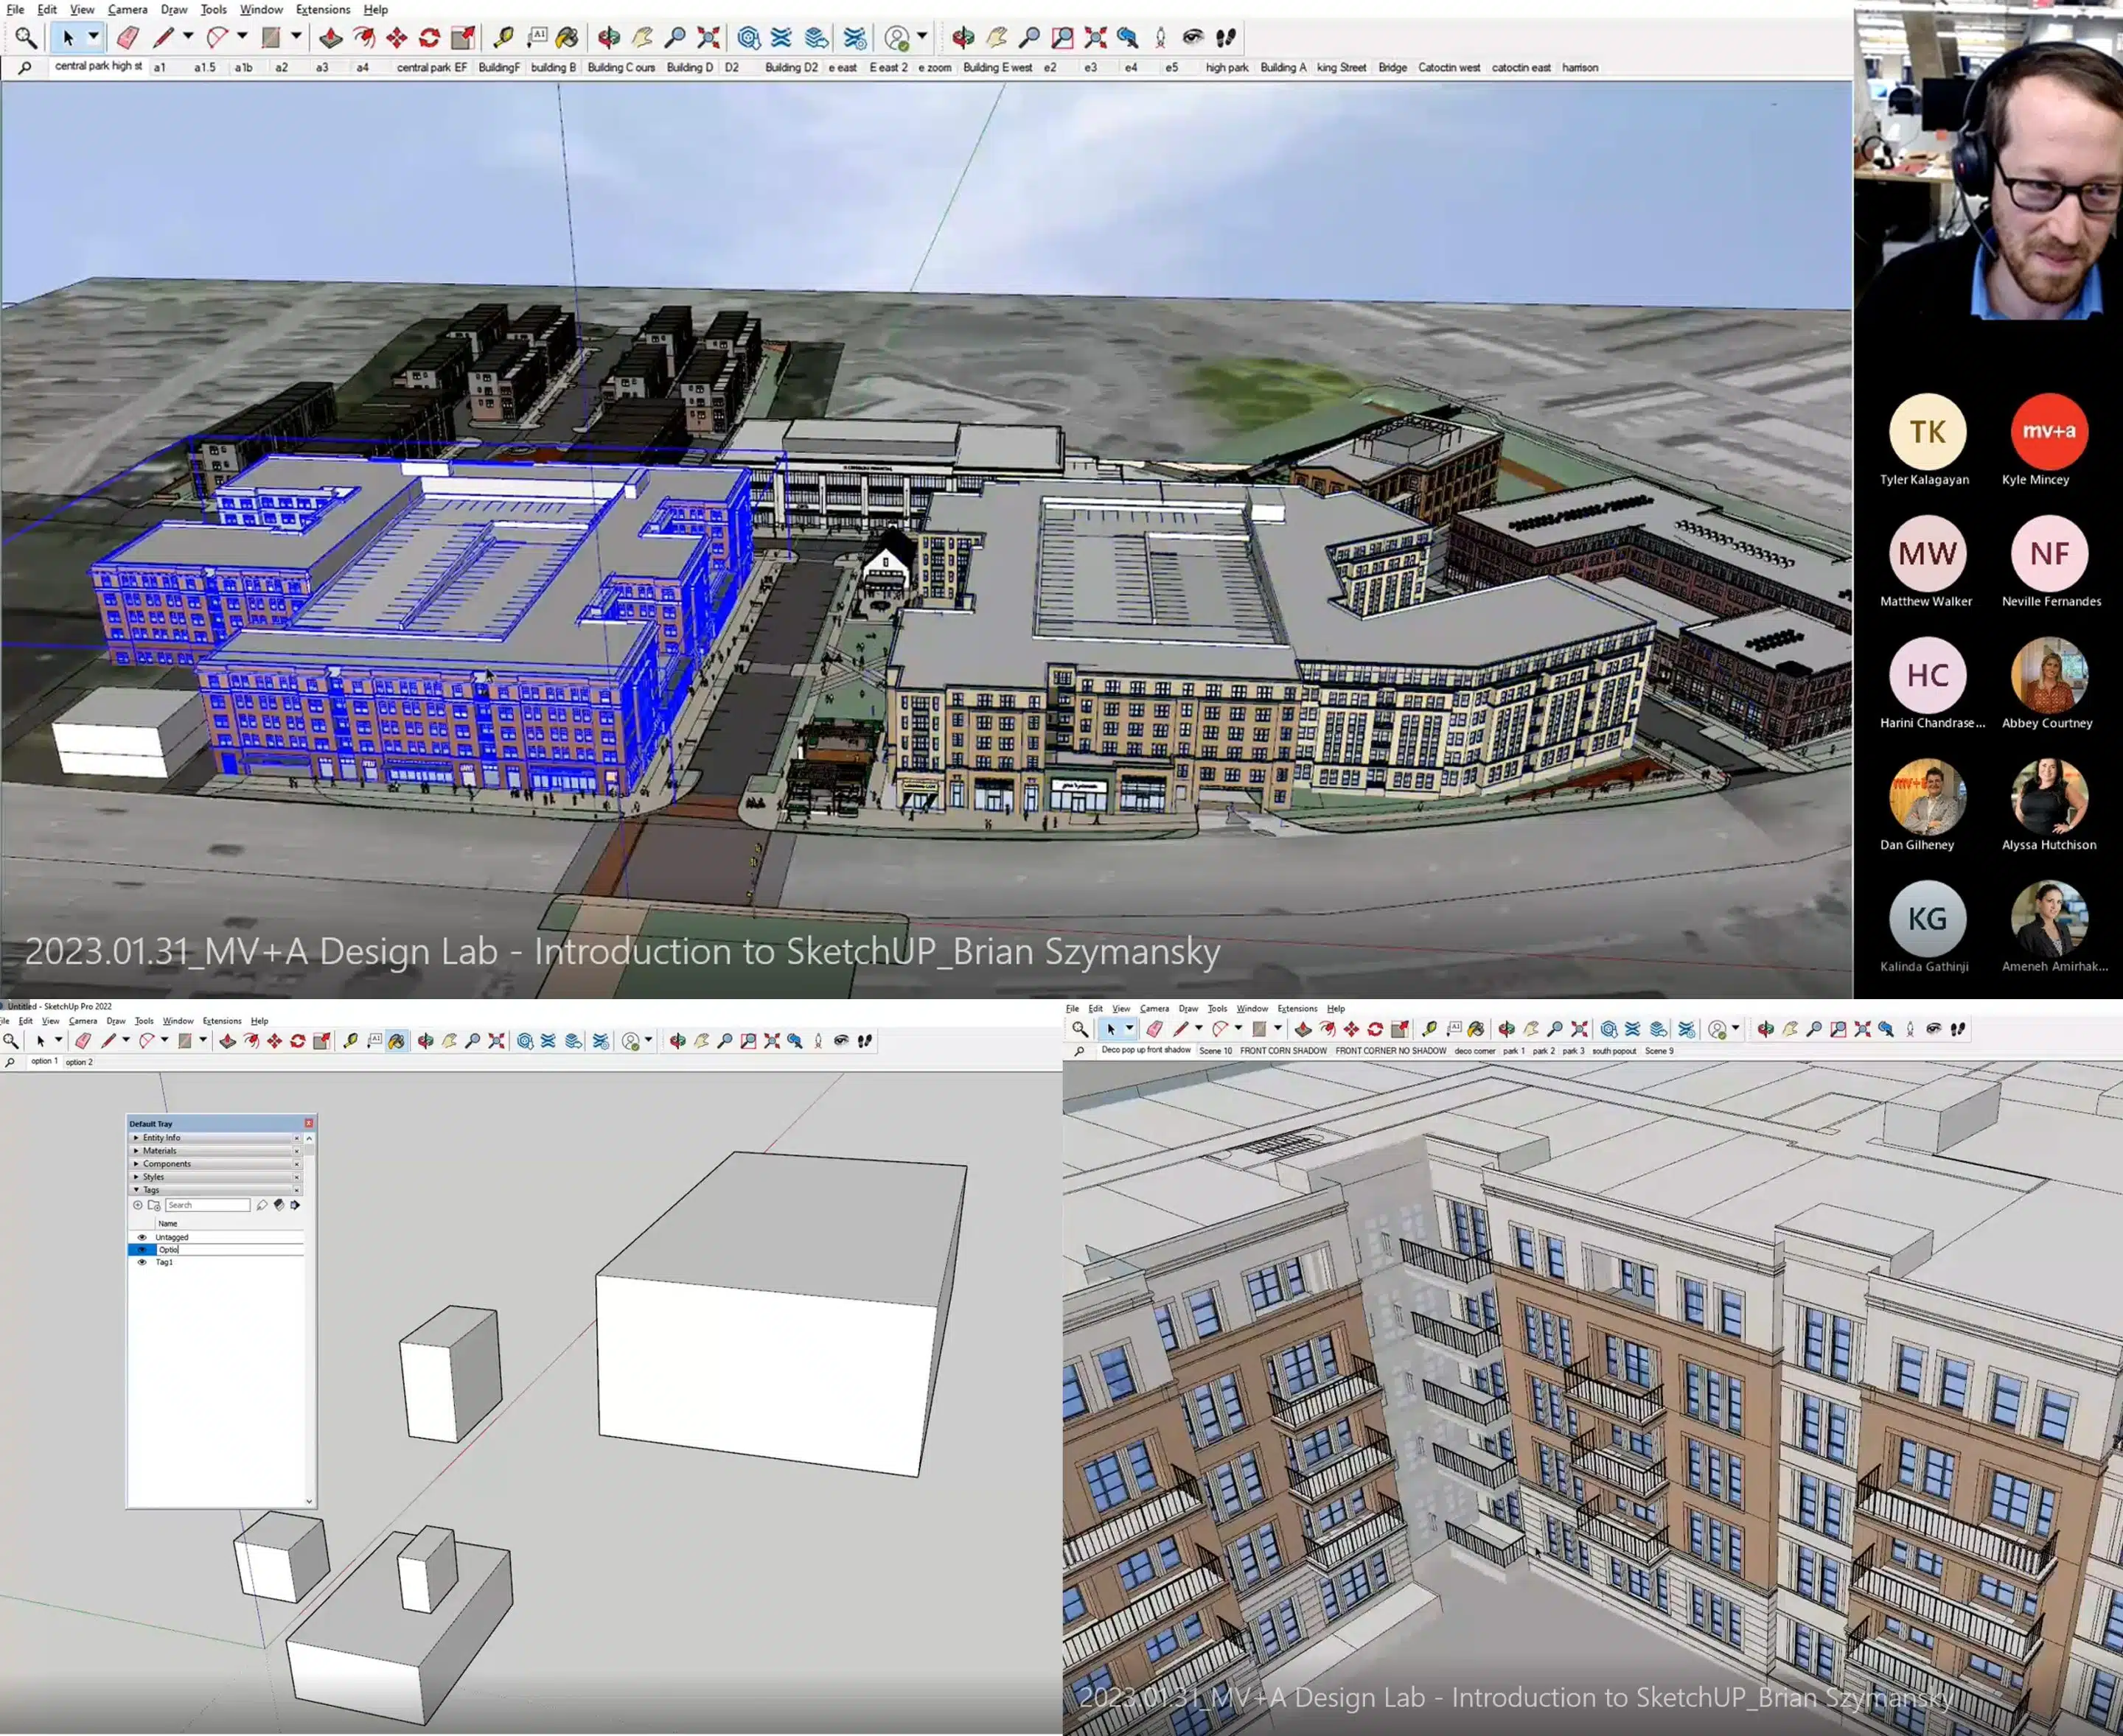Open the FRONT CORNER NO SHADOW scene tab
The image size is (2123, 1736).
[1390, 1051]
